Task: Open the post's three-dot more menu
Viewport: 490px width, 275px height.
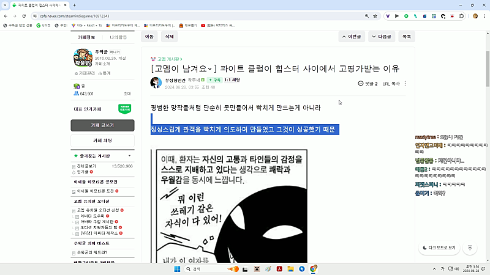Action: pyautogui.click(x=405, y=84)
